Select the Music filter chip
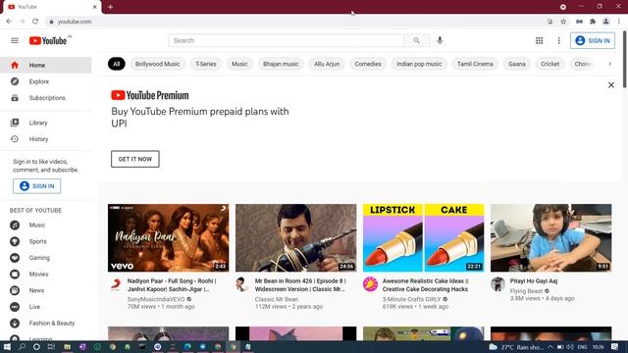The height and width of the screenshot is (353, 628). pos(239,64)
